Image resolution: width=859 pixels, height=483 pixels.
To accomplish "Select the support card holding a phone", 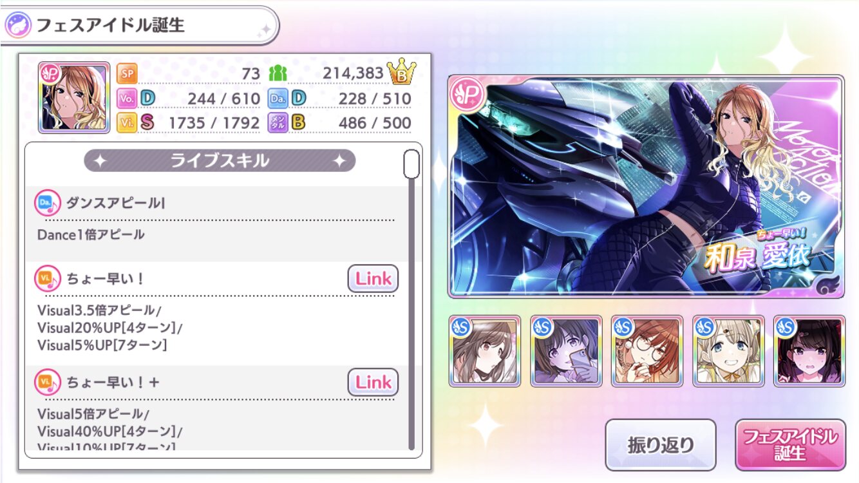I will pyautogui.click(x=566, y=351).
